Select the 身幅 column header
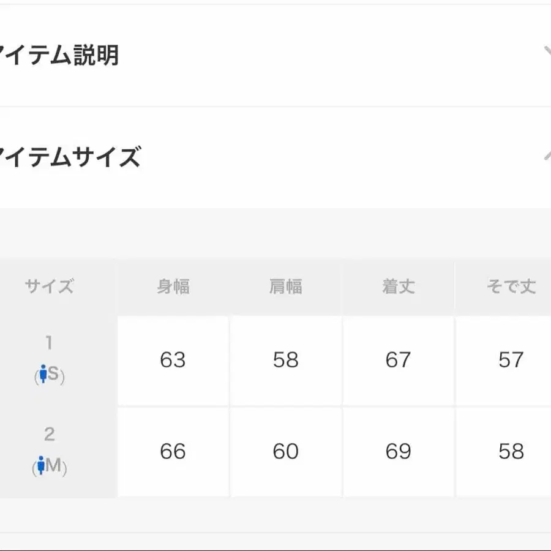Screen dimensions: 551x551 click(x=173, y=287)
